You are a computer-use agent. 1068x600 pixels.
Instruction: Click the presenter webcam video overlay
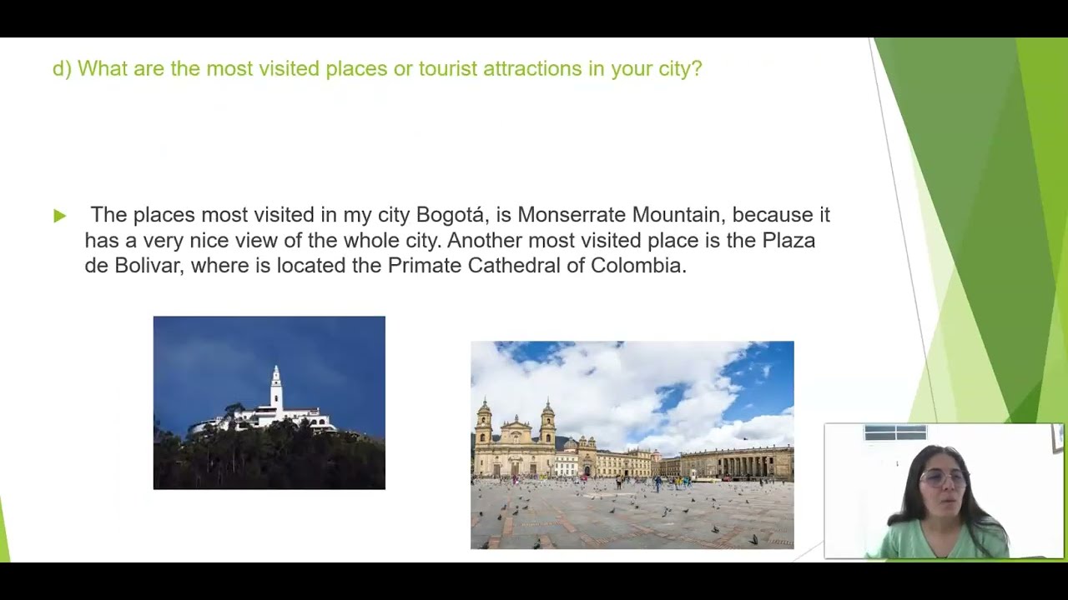click(x=944, y=491)
